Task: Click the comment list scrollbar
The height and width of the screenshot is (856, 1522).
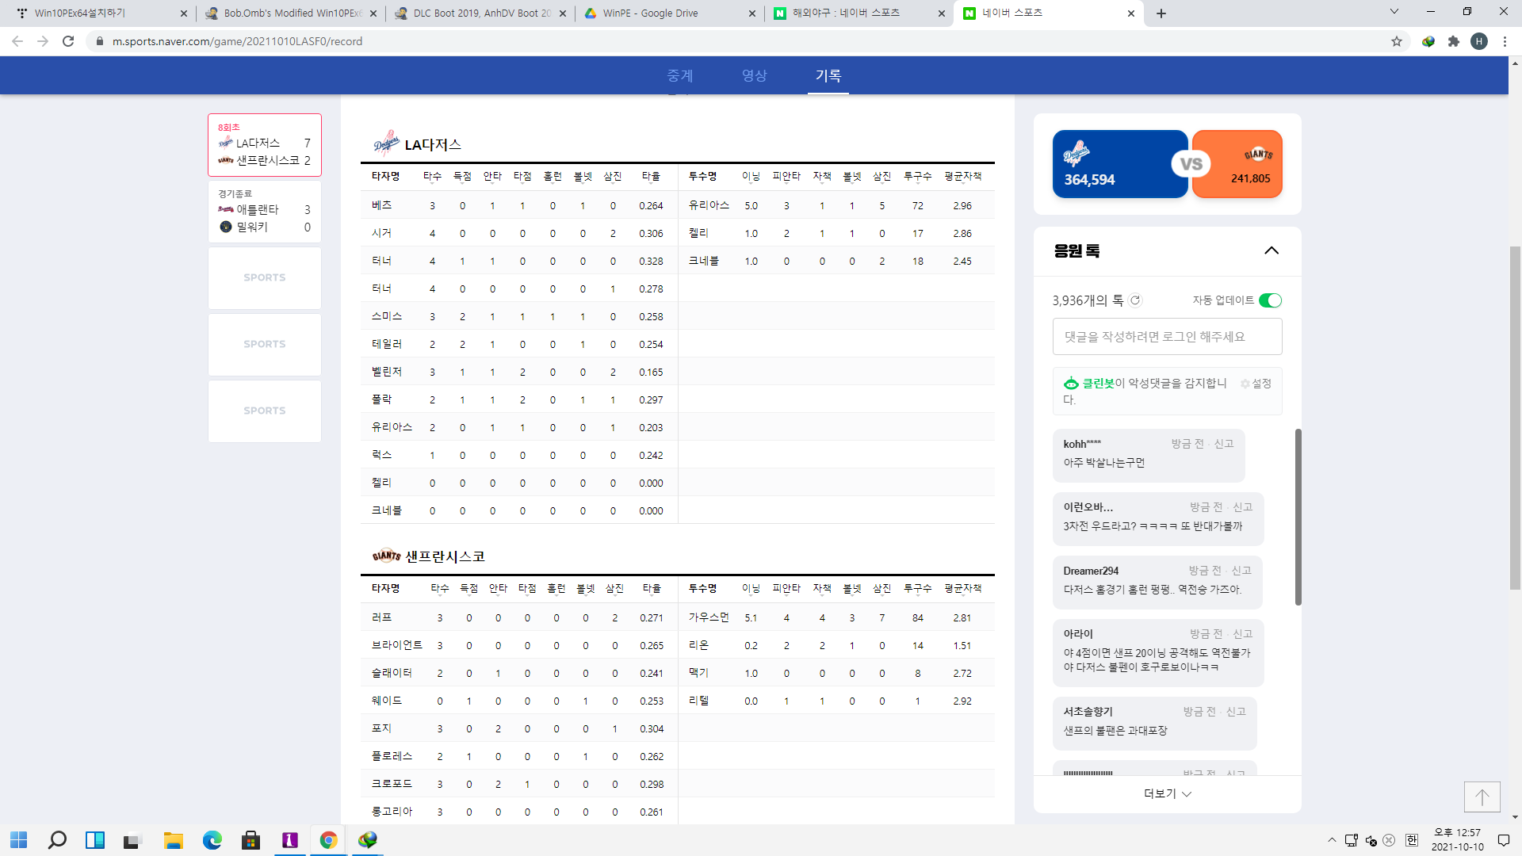Action: coord(1298,517)
